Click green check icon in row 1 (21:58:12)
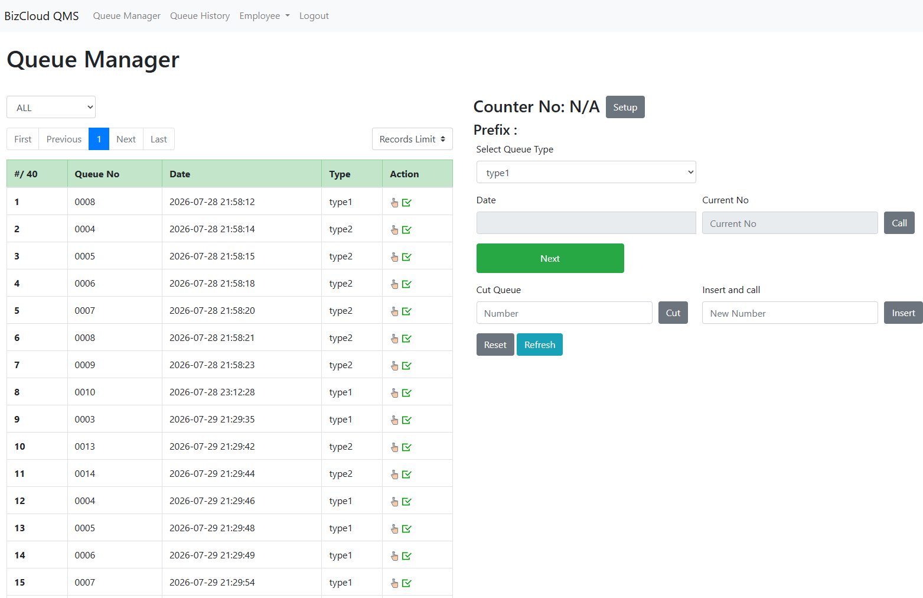This screenshot has width=923, height=598. tap(407, 203)
